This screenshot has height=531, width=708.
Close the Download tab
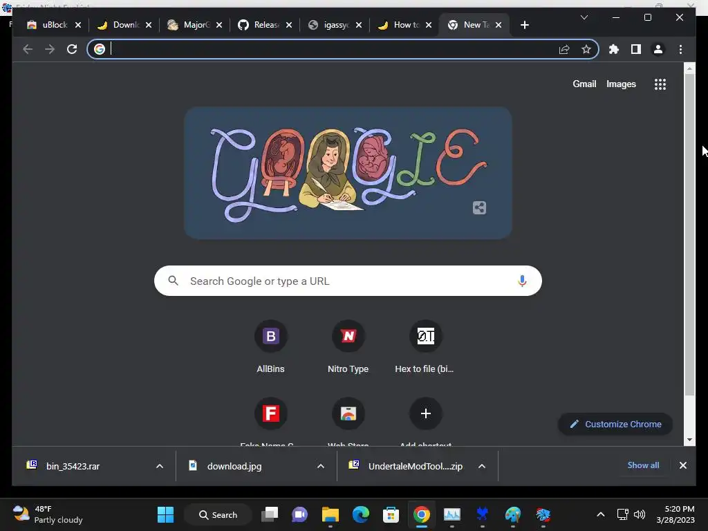(x=149, y=25)
